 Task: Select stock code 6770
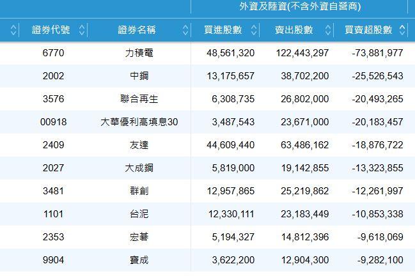[54, 53]
